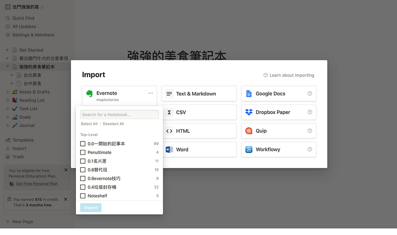Screen dimensions: 397x235
Task: Open help for Dropbox Paper import
Action: [x=310, y=112]
